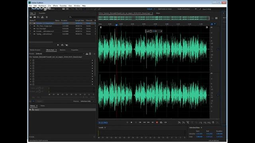The image size is (255, 143).
Task: Toggle Auto-play speaker icon in Files panel
Action: coord(67,45)
